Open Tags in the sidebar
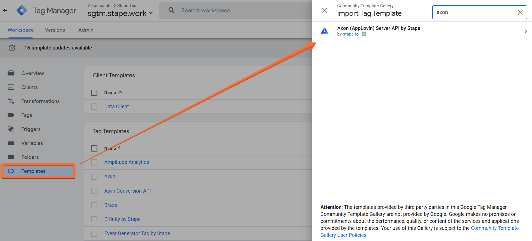The image size is (532, 241). (x=27, y=115)
